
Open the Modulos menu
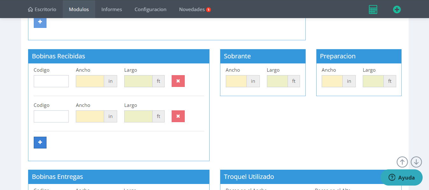79,10
